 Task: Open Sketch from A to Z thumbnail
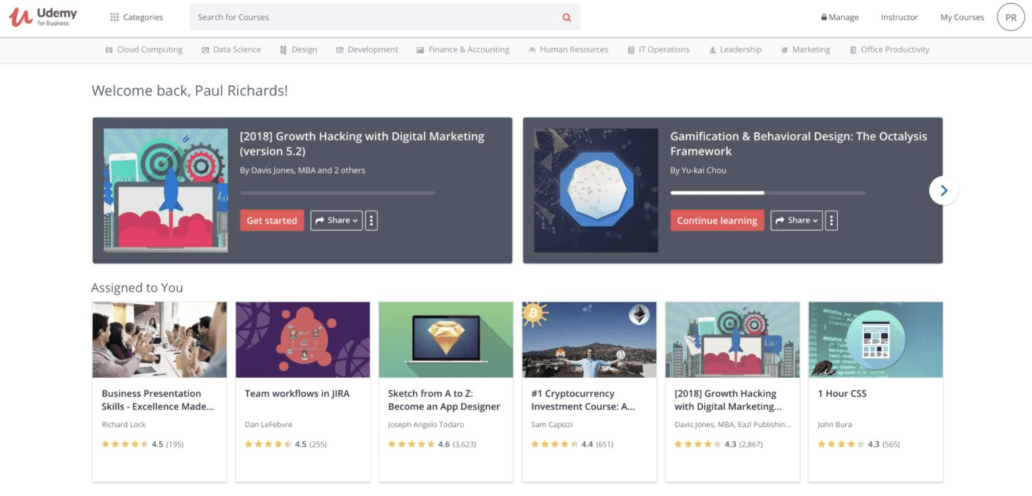446,340
